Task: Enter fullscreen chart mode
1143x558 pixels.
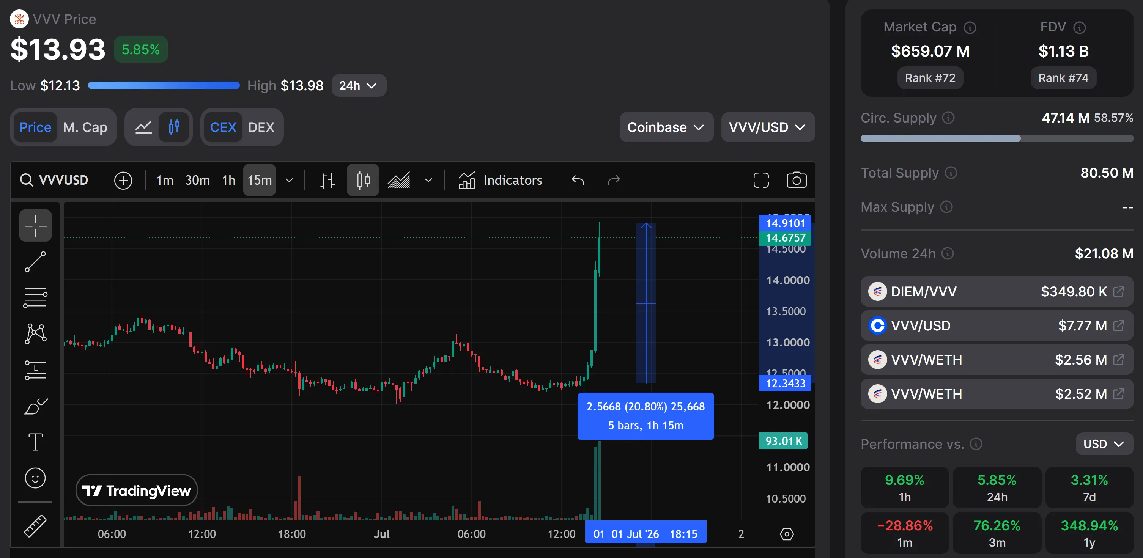Action: 761,180
